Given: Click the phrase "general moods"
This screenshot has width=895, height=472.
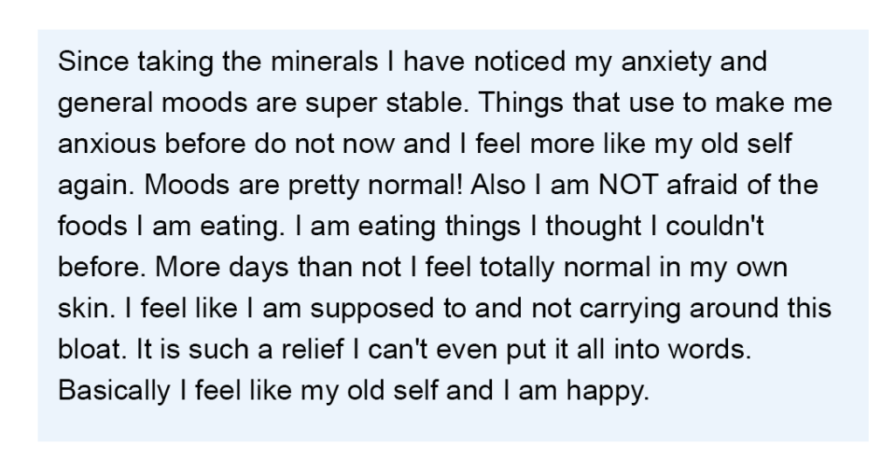Looking at the screenshot, I should [x=152, y=103].
